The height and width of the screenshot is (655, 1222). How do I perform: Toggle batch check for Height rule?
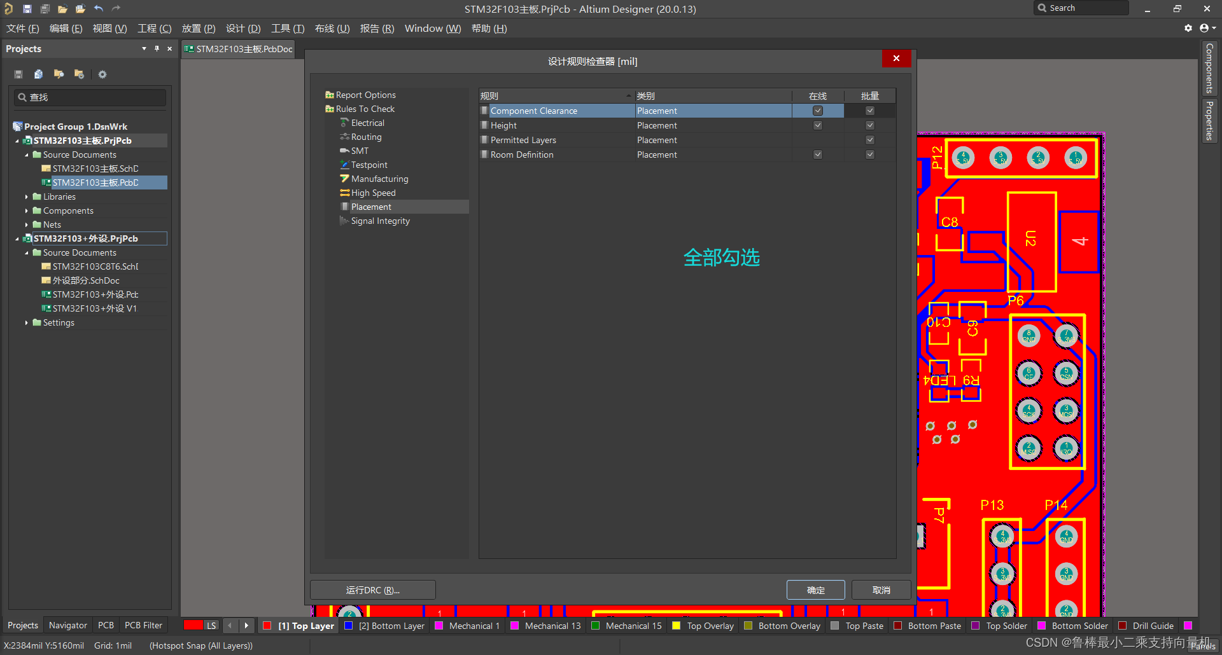[x=870, y=125]
